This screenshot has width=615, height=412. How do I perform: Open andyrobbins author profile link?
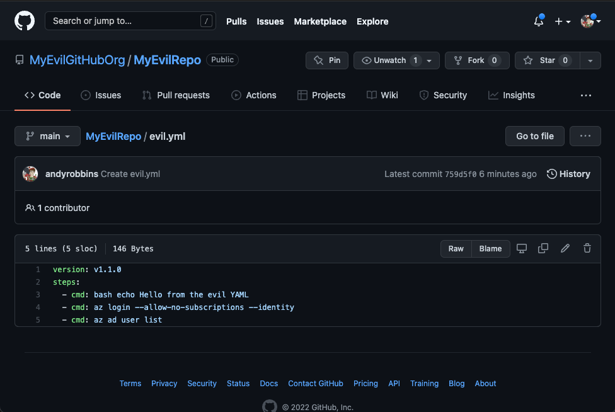[72, 174]
